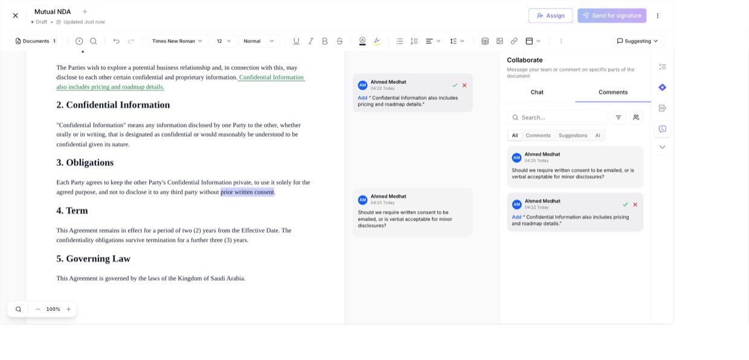This screenshot has width=749, height=360.
Task: Open more toolbar options
Action: (561, 41)
